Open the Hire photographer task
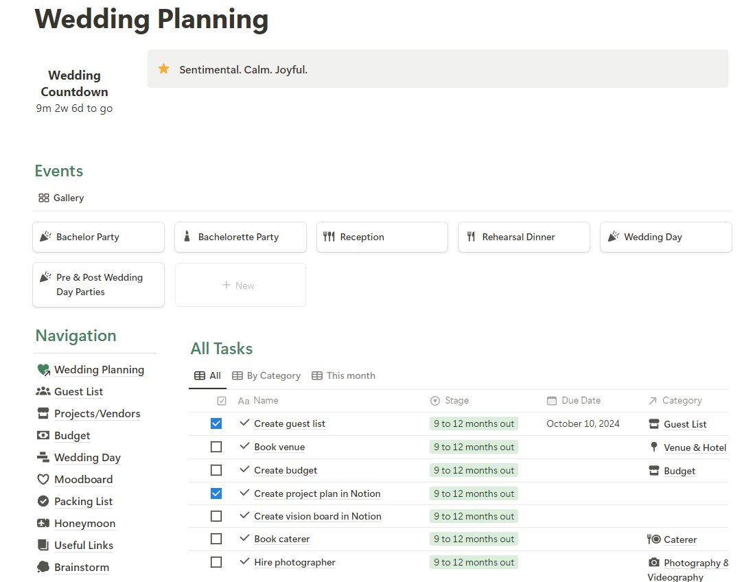Viewport: 755px width, 582px height. tap(294, 562)
